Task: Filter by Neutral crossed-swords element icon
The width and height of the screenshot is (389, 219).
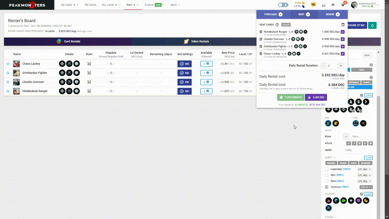Action: coord(329,208)
